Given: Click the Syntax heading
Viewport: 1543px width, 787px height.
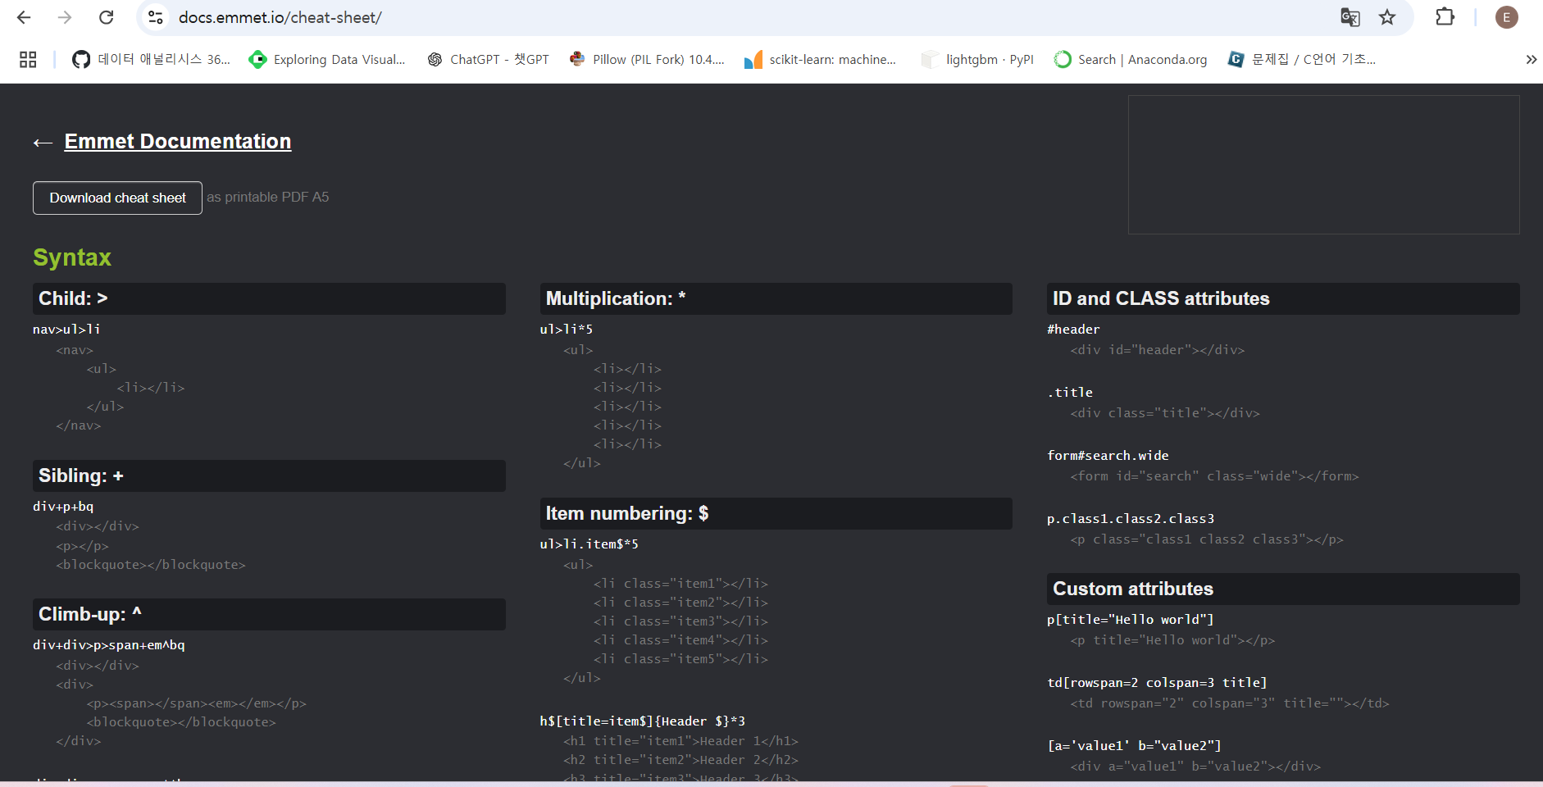Looking at the screenshot, I should tap(72, 257).
